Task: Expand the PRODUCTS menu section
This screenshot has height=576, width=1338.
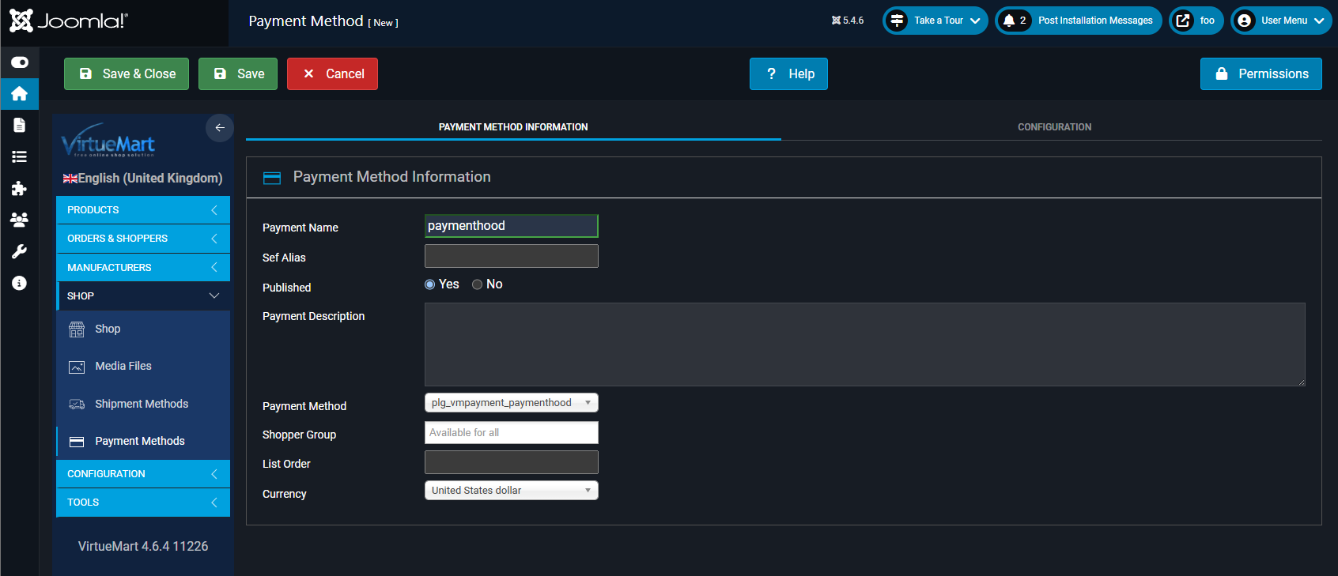Action: 143,210
